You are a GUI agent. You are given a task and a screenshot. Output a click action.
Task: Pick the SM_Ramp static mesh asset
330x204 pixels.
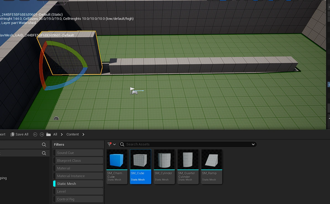coord(212,160)
